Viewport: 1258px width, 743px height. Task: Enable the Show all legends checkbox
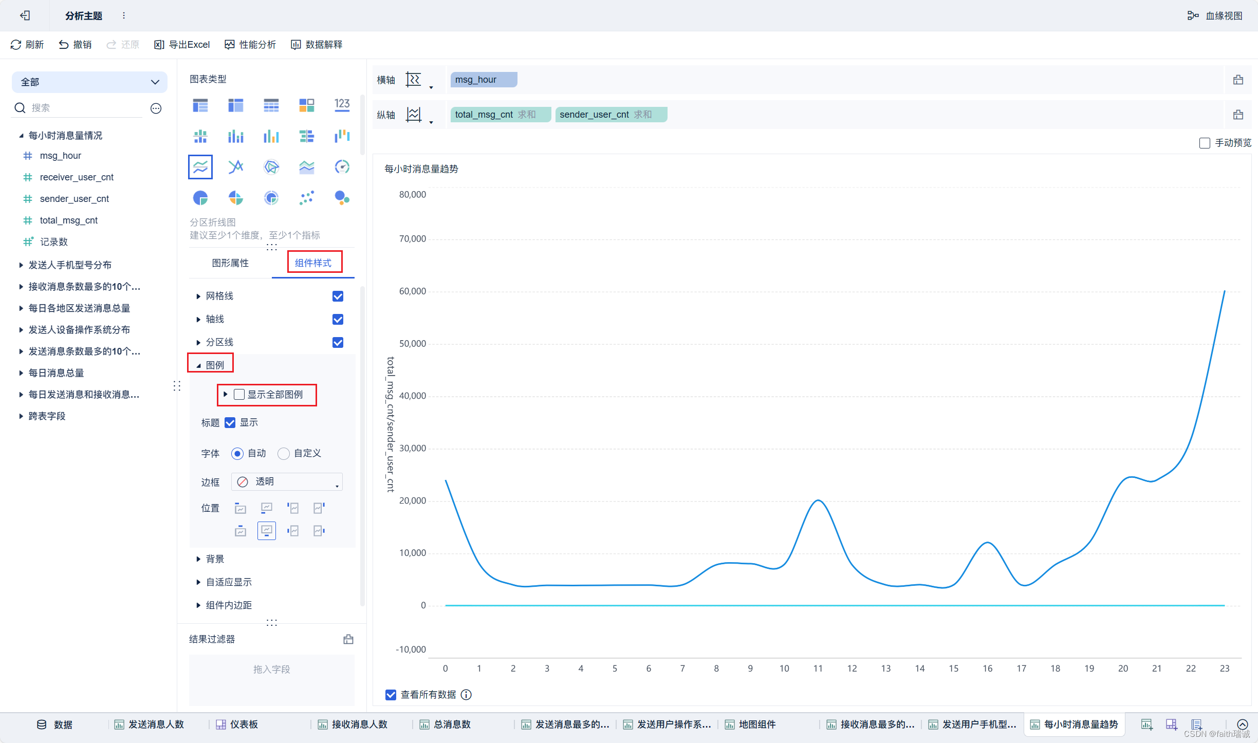pyautogui.click(x=239, y=395)
